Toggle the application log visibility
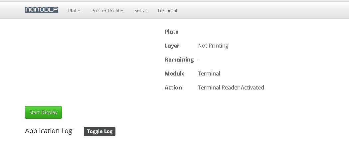Viewport: 349px width, 162px height. tap(99, 131)
